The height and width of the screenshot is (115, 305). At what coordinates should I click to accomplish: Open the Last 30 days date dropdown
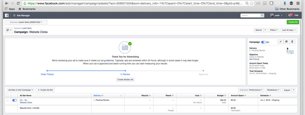click(x=289, y=30)
